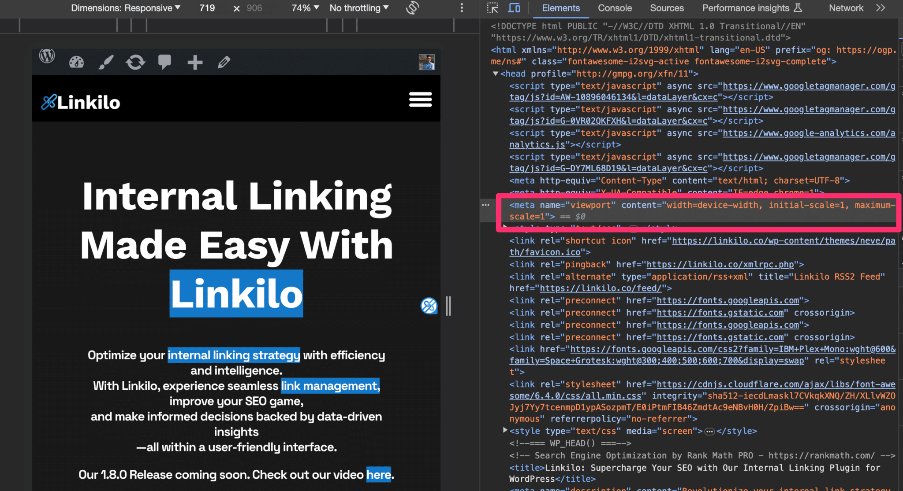Open the fonts.googleapis.com preconnect link
Image resolution: width=903 pixels, height=491 pixels.
pyautogui.click(x=728, y=300)
